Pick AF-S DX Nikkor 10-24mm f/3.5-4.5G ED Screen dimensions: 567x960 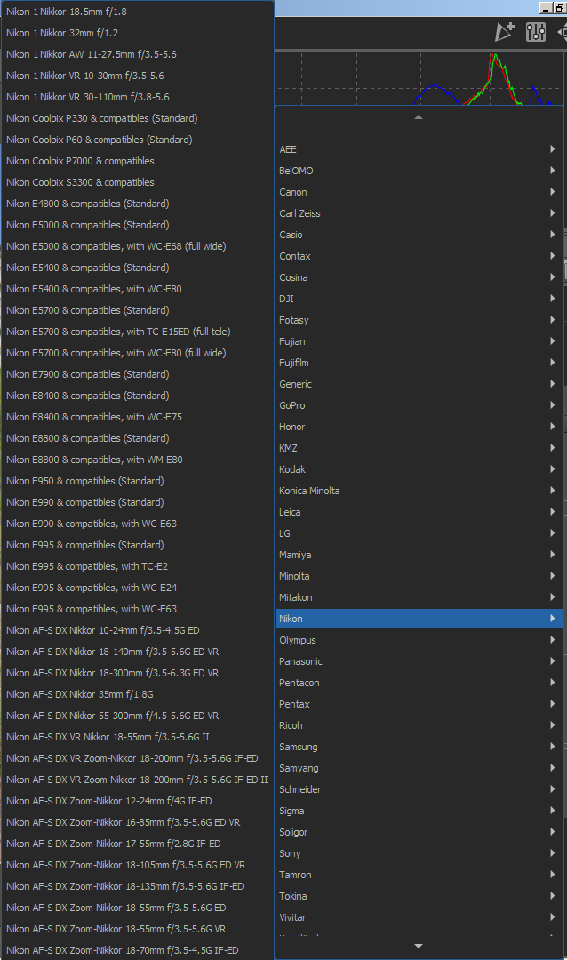(137, 630)
